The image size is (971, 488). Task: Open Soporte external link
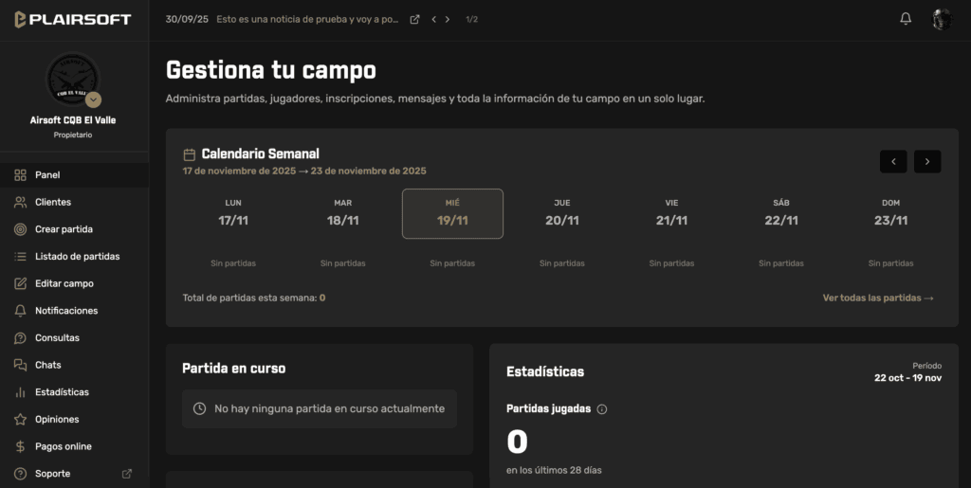pos(127,474)
